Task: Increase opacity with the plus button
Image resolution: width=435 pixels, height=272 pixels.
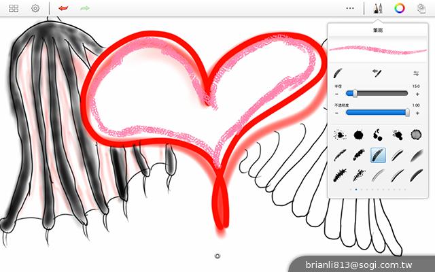Action: tap(417, 113)
